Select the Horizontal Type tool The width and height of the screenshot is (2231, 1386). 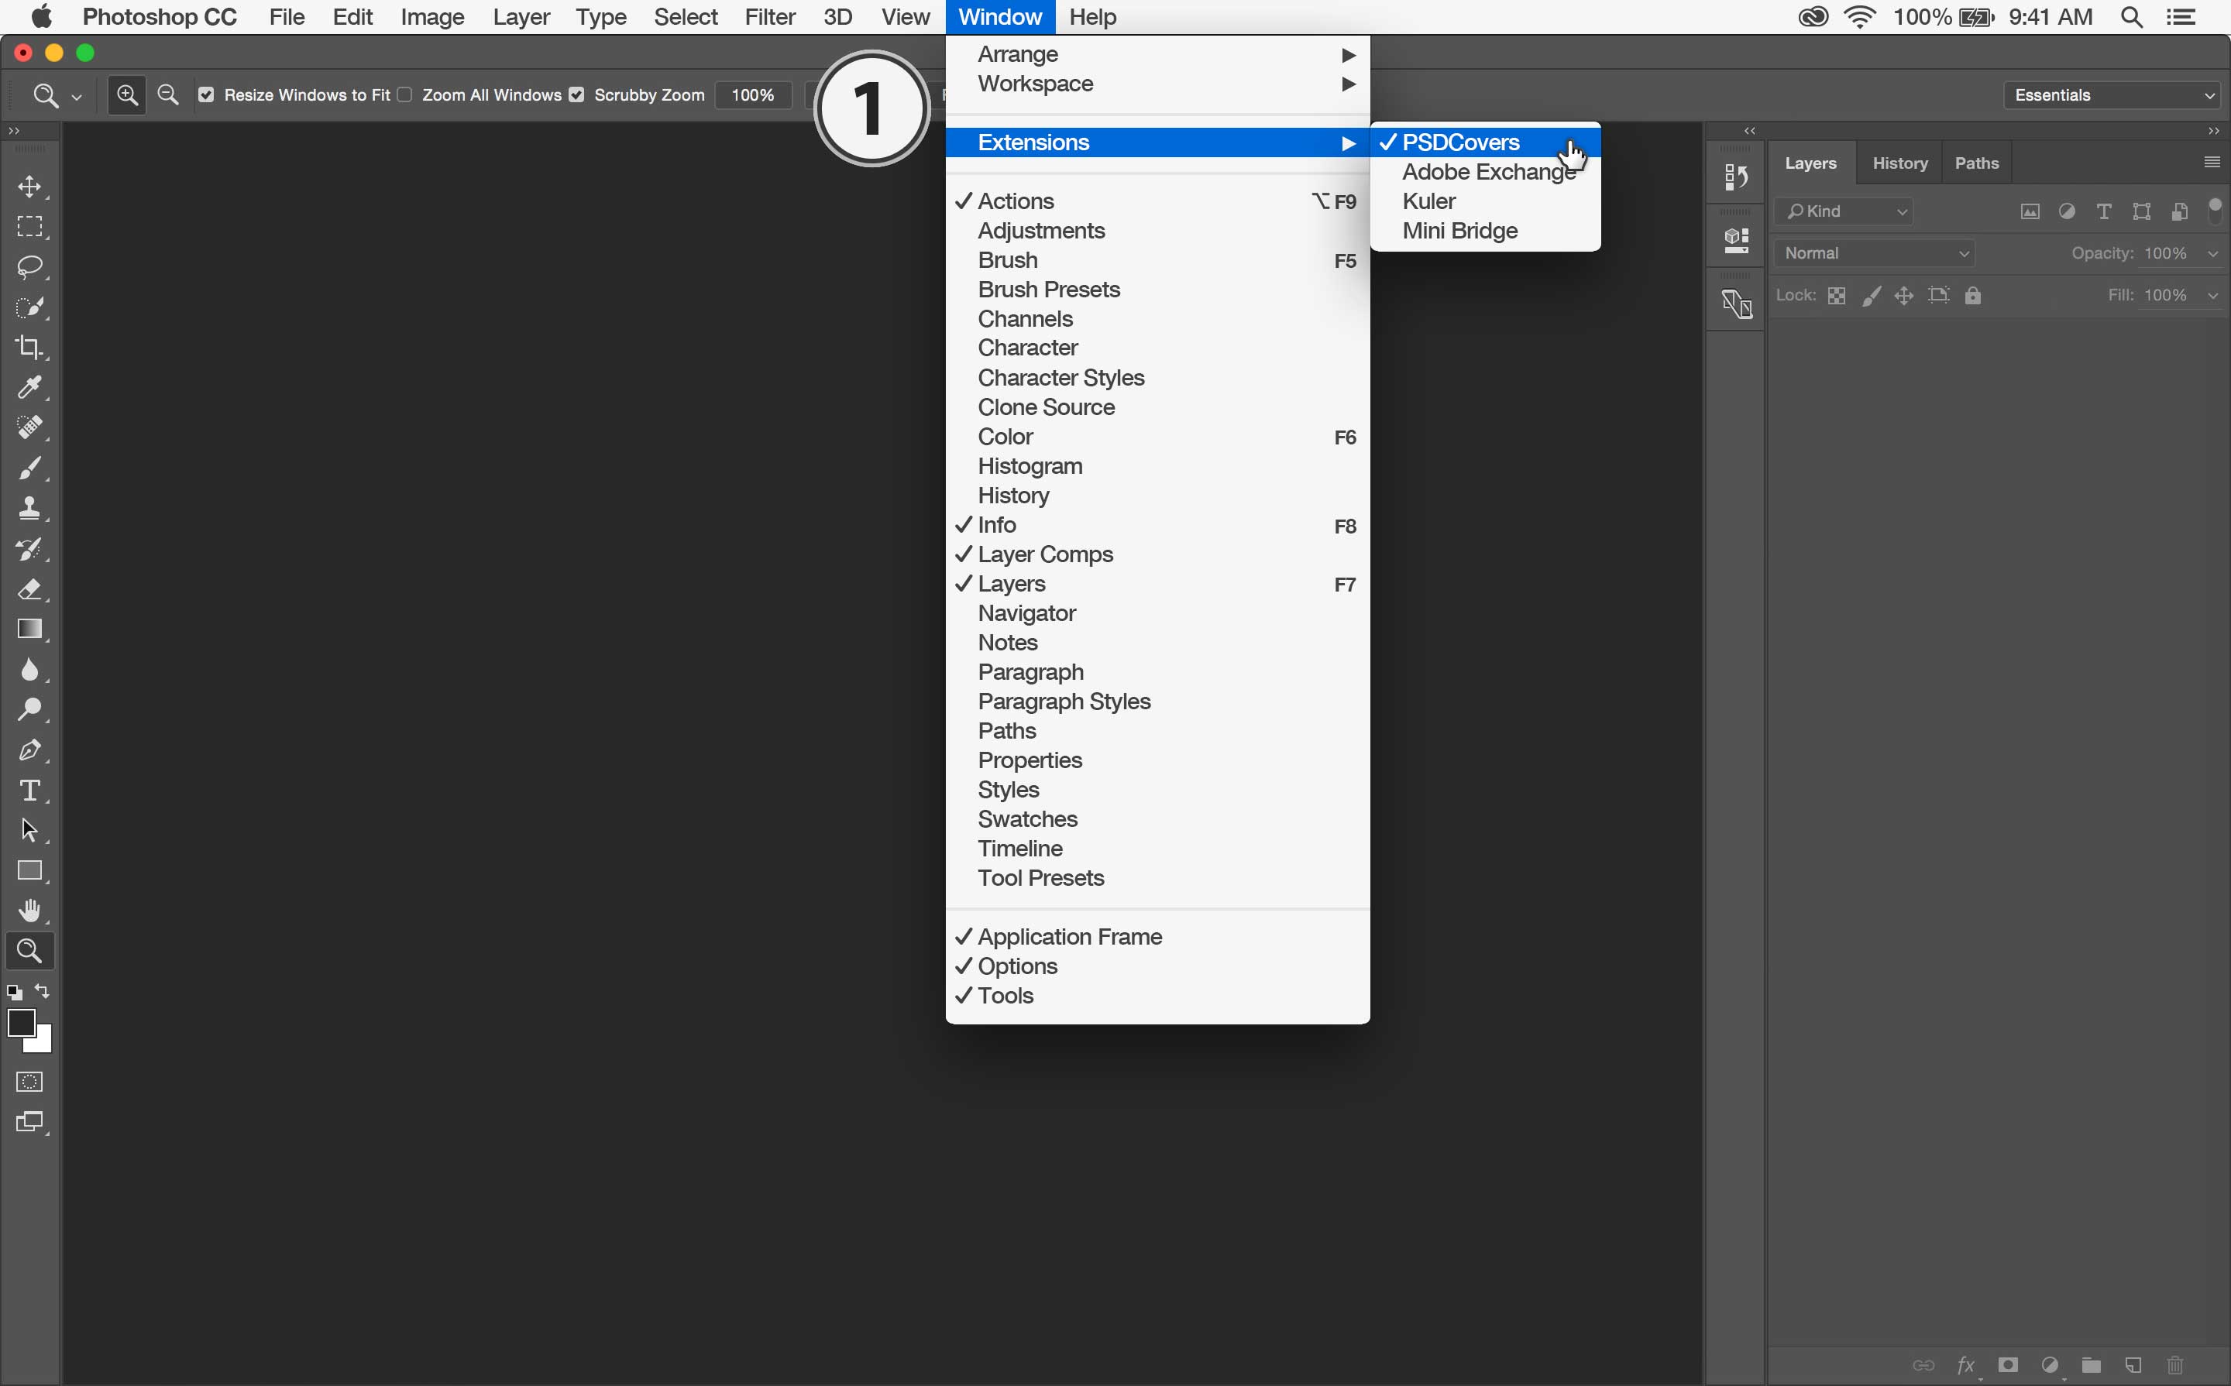pos(29,790)
